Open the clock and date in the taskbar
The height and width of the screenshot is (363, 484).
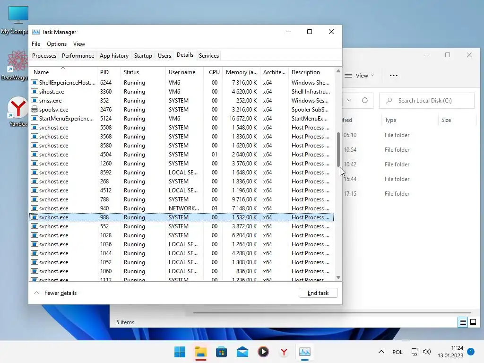pos(450,352)
